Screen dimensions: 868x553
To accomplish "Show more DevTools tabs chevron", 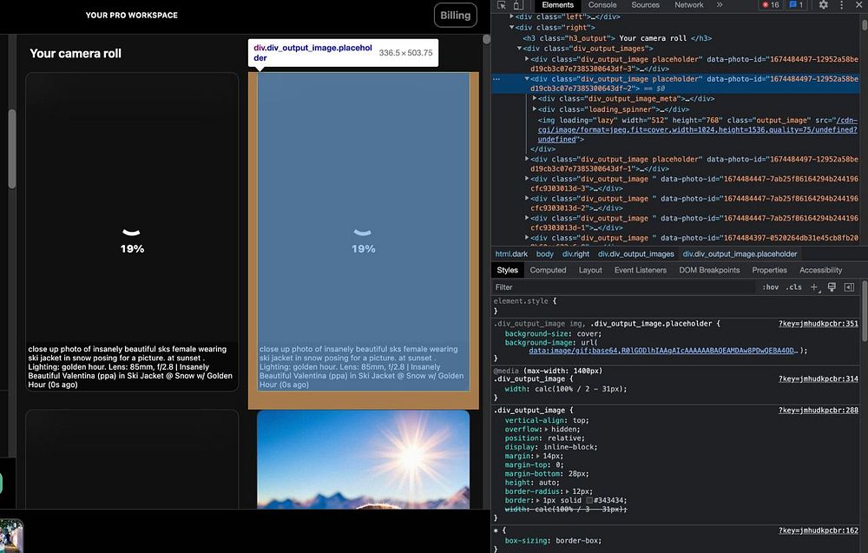I will (x=720, y=5).
